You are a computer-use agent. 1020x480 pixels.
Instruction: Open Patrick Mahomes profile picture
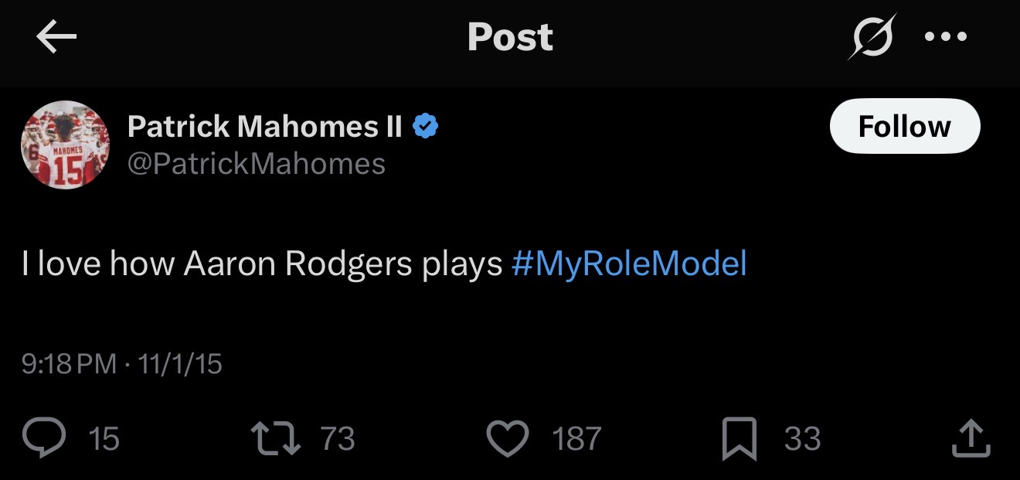pyautogui.click(x=65, y=145)
